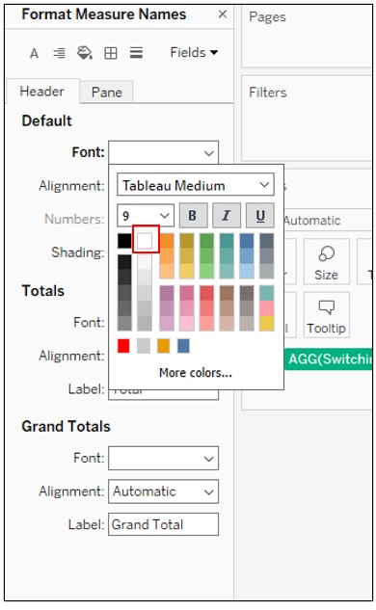The height and width of the screenshot is (610, 376).
Task: Open the Font formatting icon (A)
Action: (x=35, y=53)
